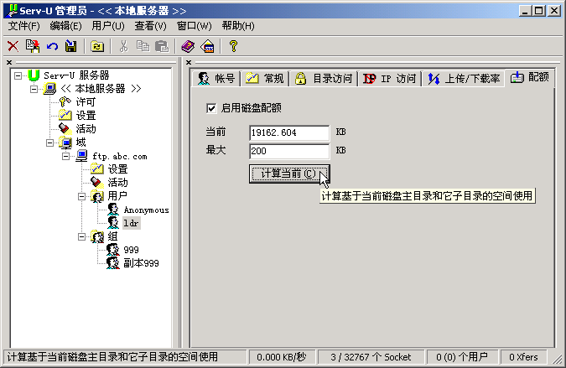Select the Anonymous user label
This screenshot has width=566, height=368.
click(x=146, y=210)
